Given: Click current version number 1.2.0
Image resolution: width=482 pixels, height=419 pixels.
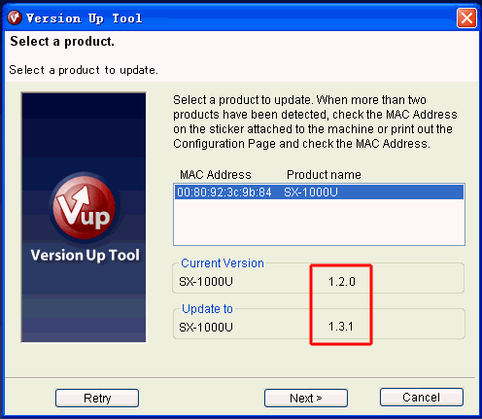Looking at the screenshot, I should tap(342, 282).
